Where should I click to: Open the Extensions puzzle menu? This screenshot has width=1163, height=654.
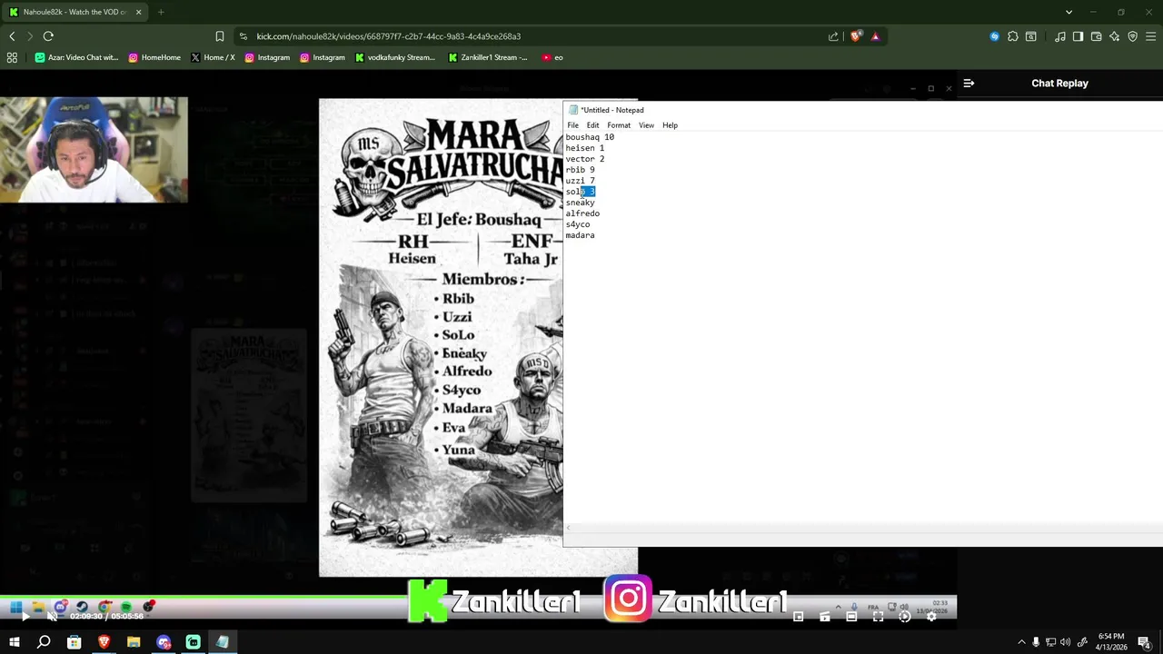pos(1013,36)
